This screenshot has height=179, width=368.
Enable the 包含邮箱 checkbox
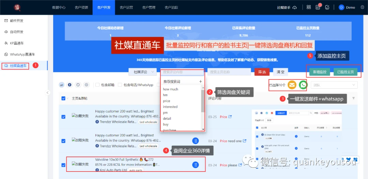98,85
